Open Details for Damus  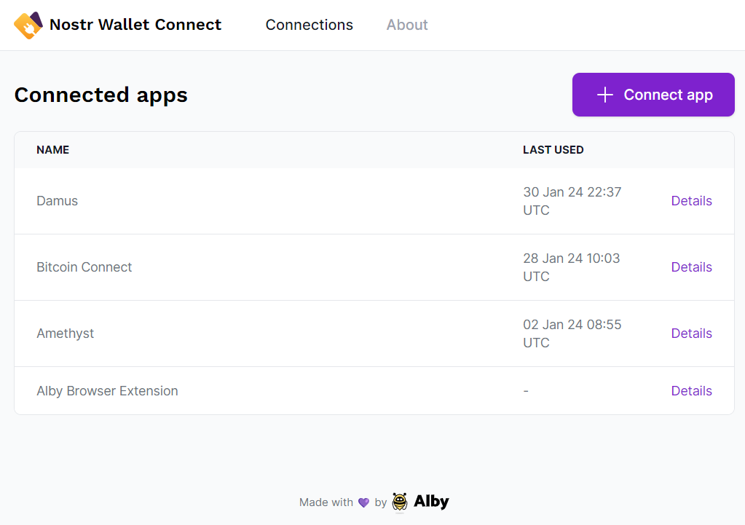[x=691, y=201]
